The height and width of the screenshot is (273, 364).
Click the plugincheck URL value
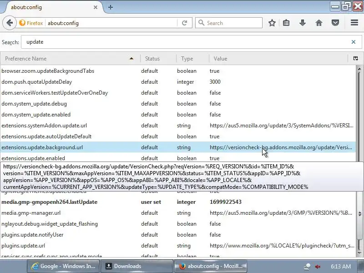282,245
